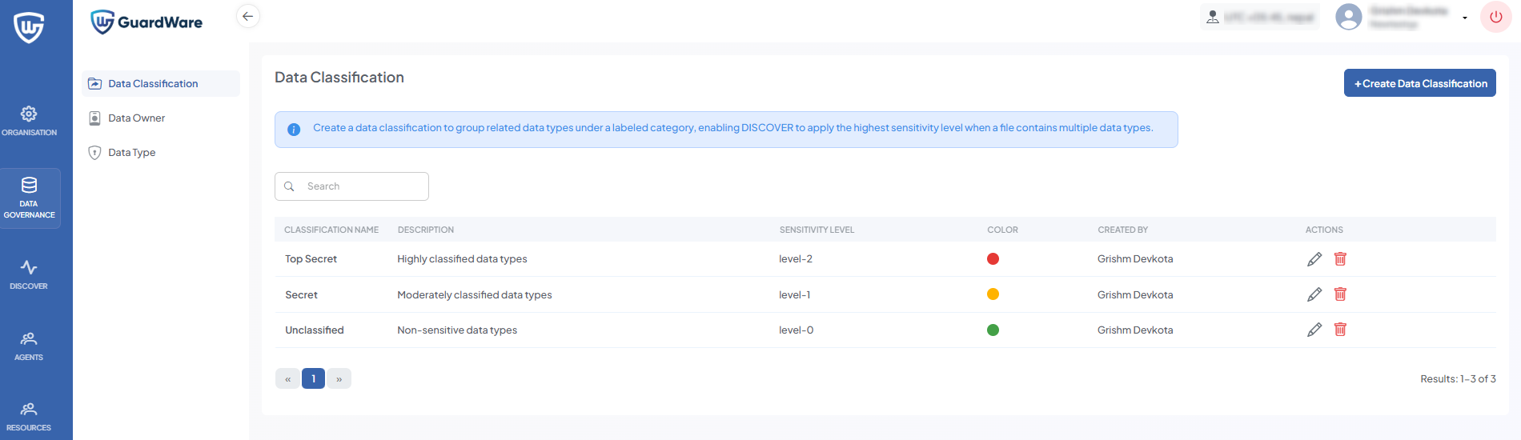This screenshot has width=1521, height=440.
Task: Click Create Data Classification button
Action: 1419,83
